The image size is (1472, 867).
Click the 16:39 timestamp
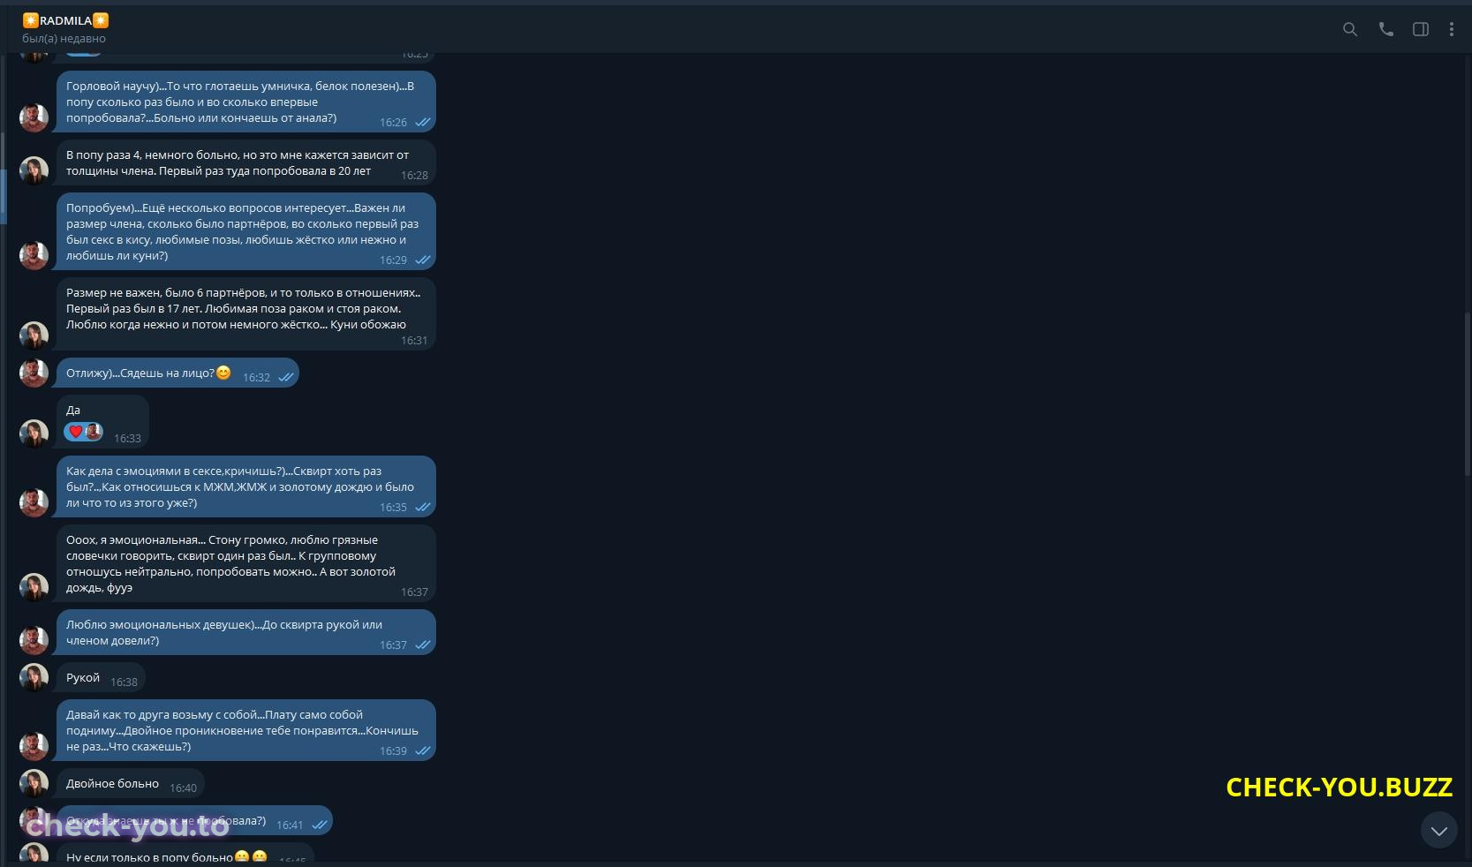point(393,751)
